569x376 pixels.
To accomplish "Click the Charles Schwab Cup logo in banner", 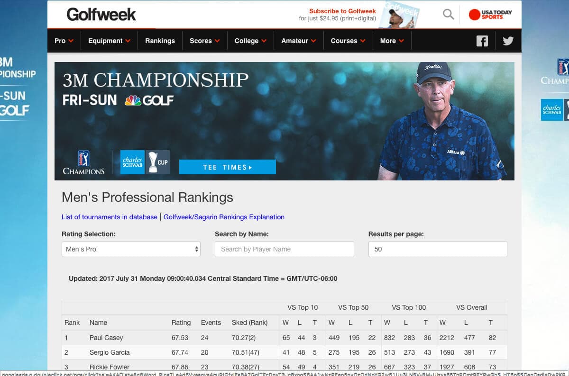I will [145, 162].
